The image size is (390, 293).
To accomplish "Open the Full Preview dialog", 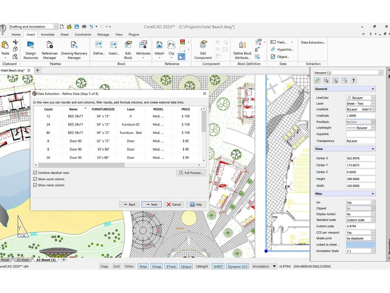I will click(191, 173).
